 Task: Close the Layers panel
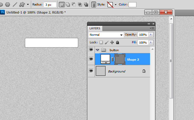[153, 24]
